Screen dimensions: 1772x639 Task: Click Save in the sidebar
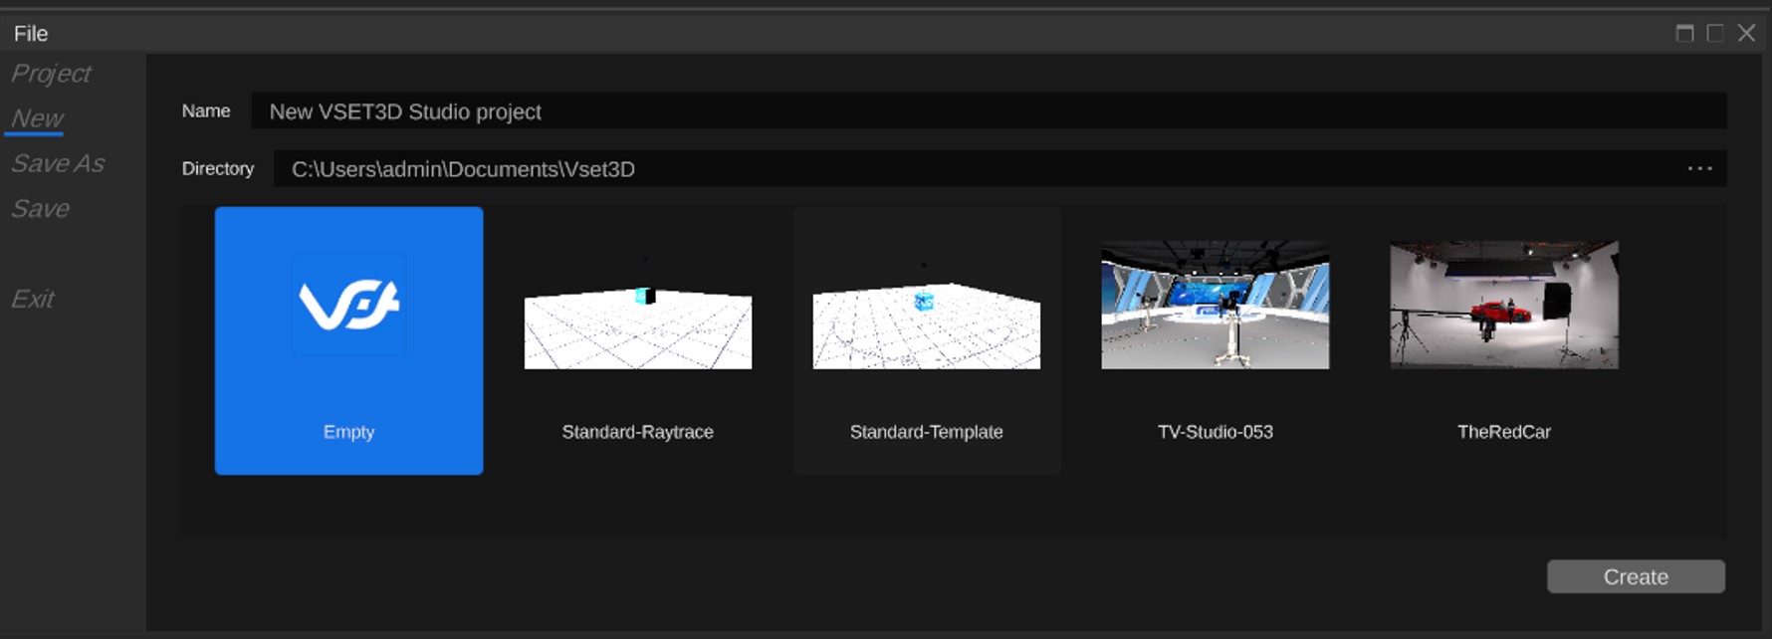click(x=40, y=209)
